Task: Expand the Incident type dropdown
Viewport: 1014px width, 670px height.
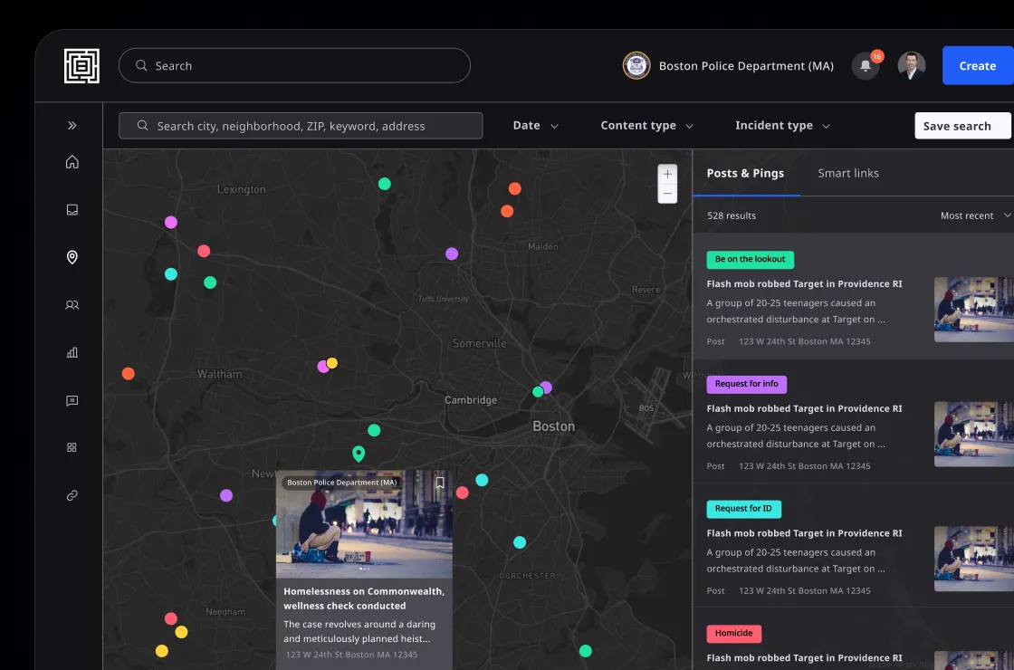Action: pos(782,126)
